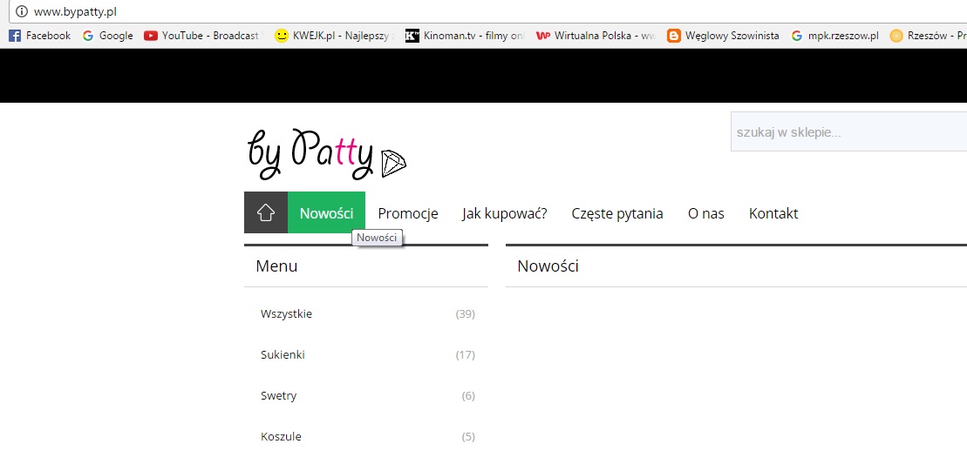
Task: Click the szukaj w sklepie search field
Action: 848,131
